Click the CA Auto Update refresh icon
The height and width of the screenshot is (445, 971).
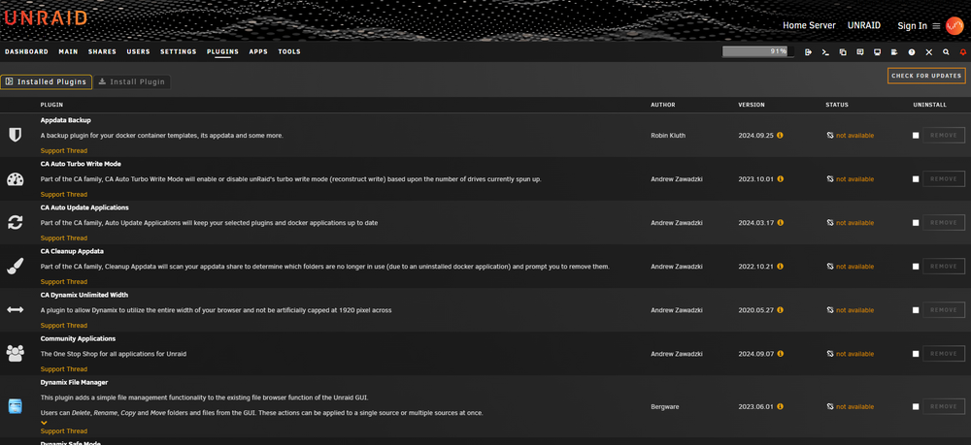(x=15, y=223)
